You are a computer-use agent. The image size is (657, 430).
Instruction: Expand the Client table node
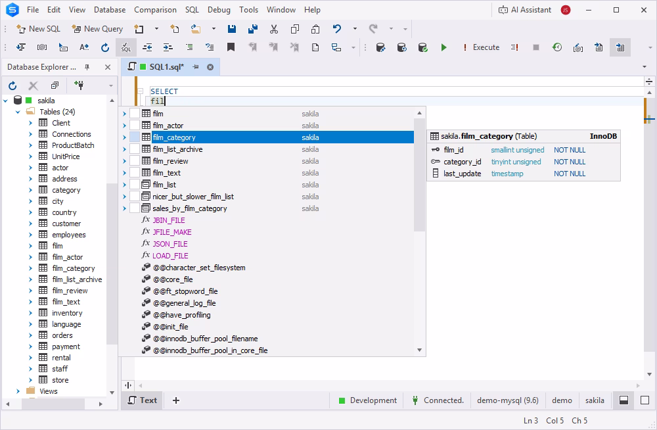(31, 123)
